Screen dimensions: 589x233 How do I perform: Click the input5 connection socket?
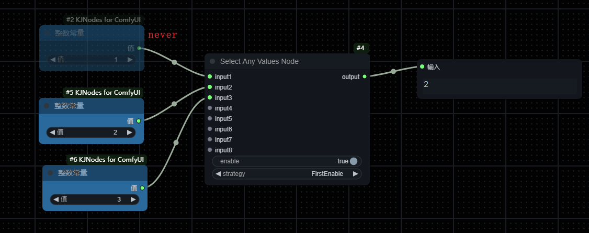pyautogui.click(x=210, y=119)
